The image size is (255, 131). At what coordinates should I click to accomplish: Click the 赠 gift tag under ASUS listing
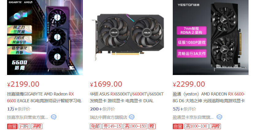(152, 126)
